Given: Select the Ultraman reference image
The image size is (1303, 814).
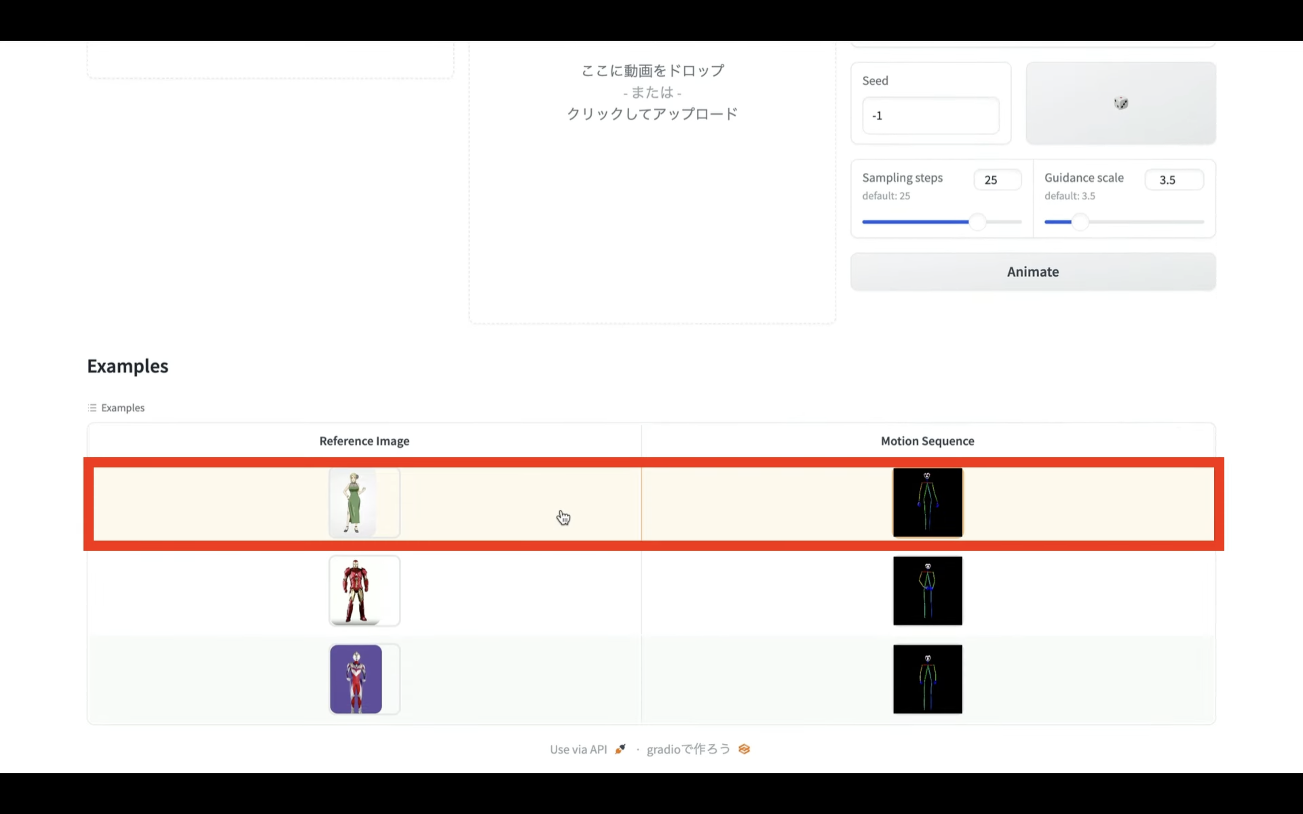Looking at the screenshot, I should [364, 679].
